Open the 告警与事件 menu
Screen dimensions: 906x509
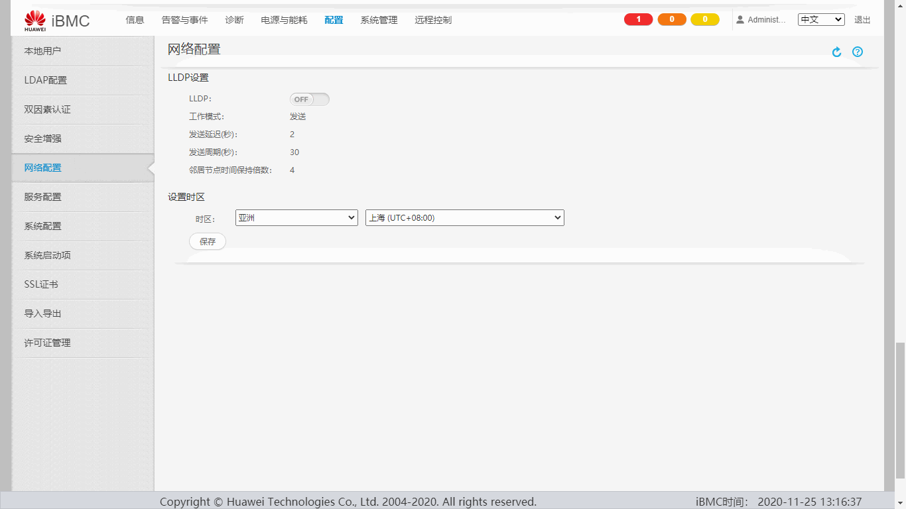tap(184, 21)
